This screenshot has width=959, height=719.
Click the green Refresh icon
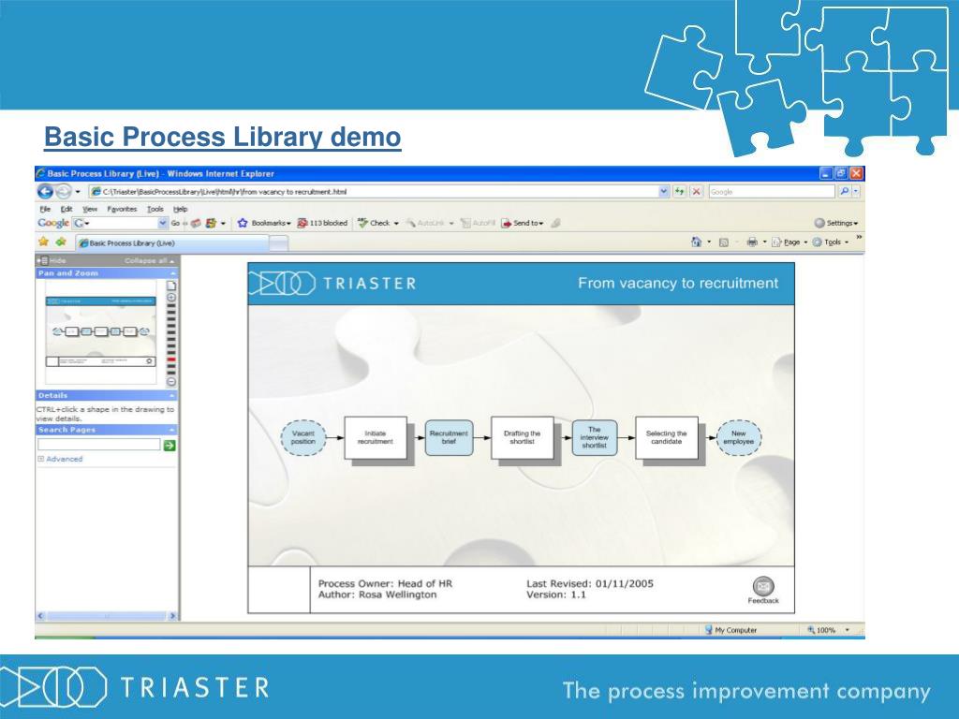pyautogui.click(x=680, y=191)
